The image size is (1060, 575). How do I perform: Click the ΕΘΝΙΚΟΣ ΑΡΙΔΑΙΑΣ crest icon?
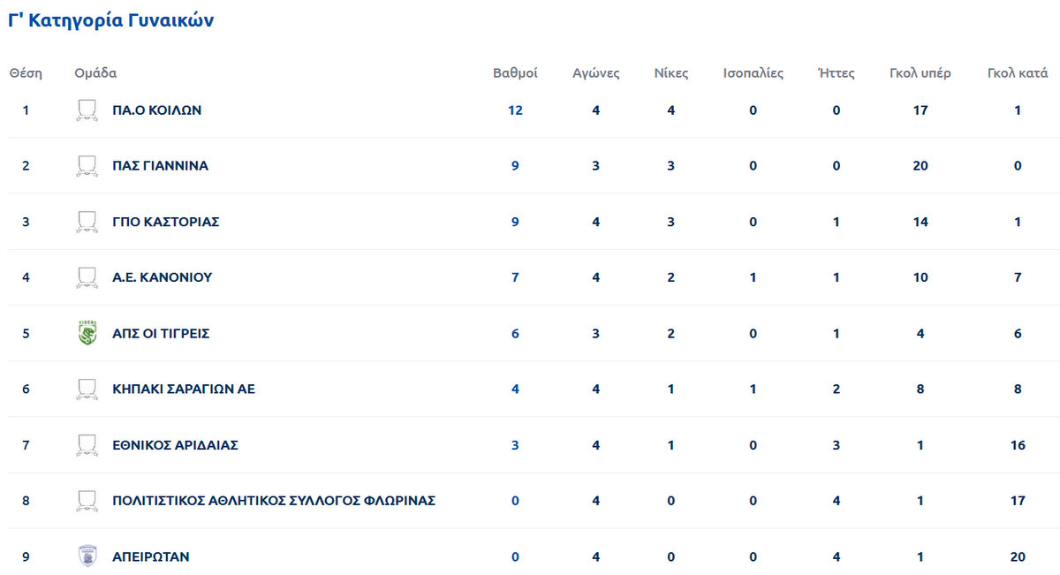[x=87, y=445]
